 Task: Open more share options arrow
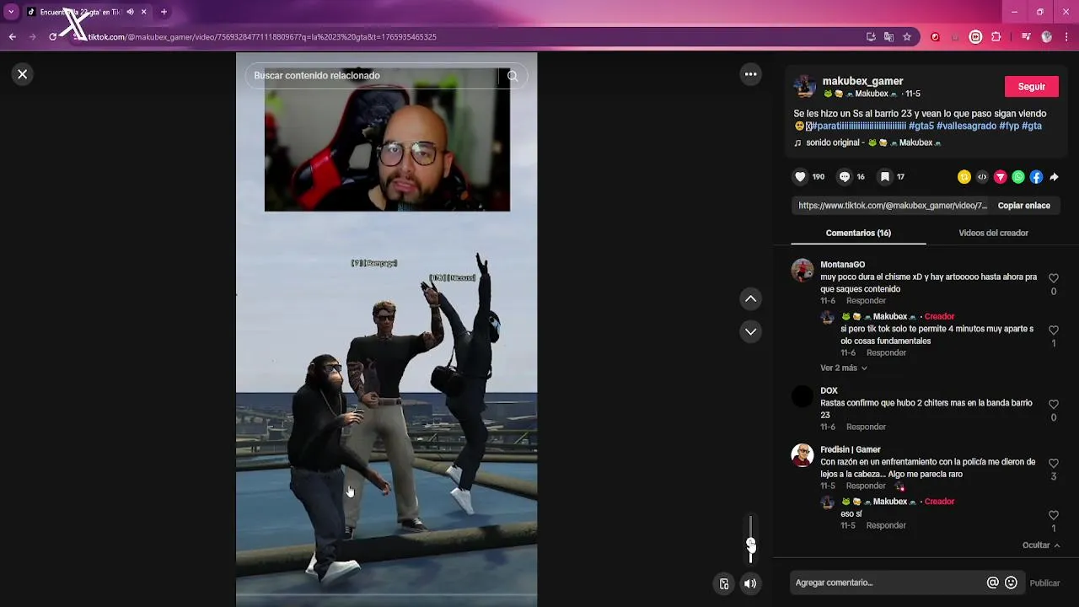[x=1054, y=177]
